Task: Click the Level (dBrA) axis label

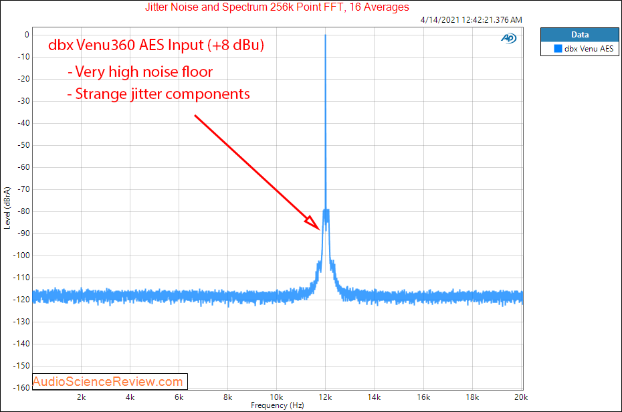Action: coord(7,208)
